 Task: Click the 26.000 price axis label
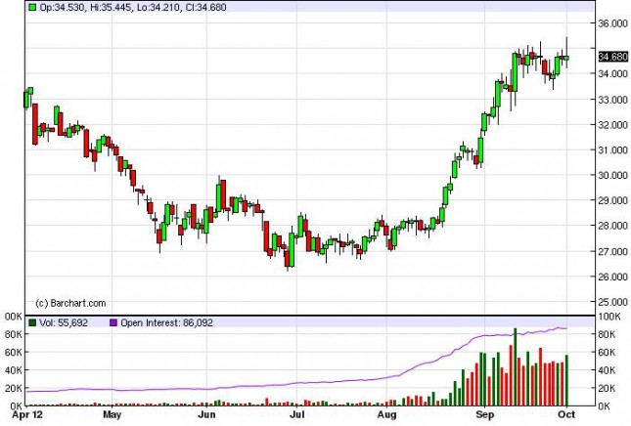click(x=612, y=277)
